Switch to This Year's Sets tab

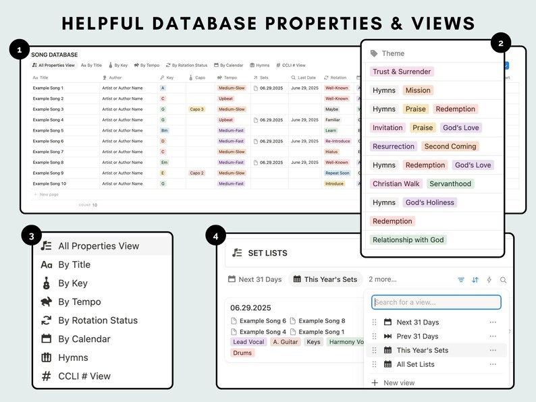pyautogui.click(x=325, y=279)
